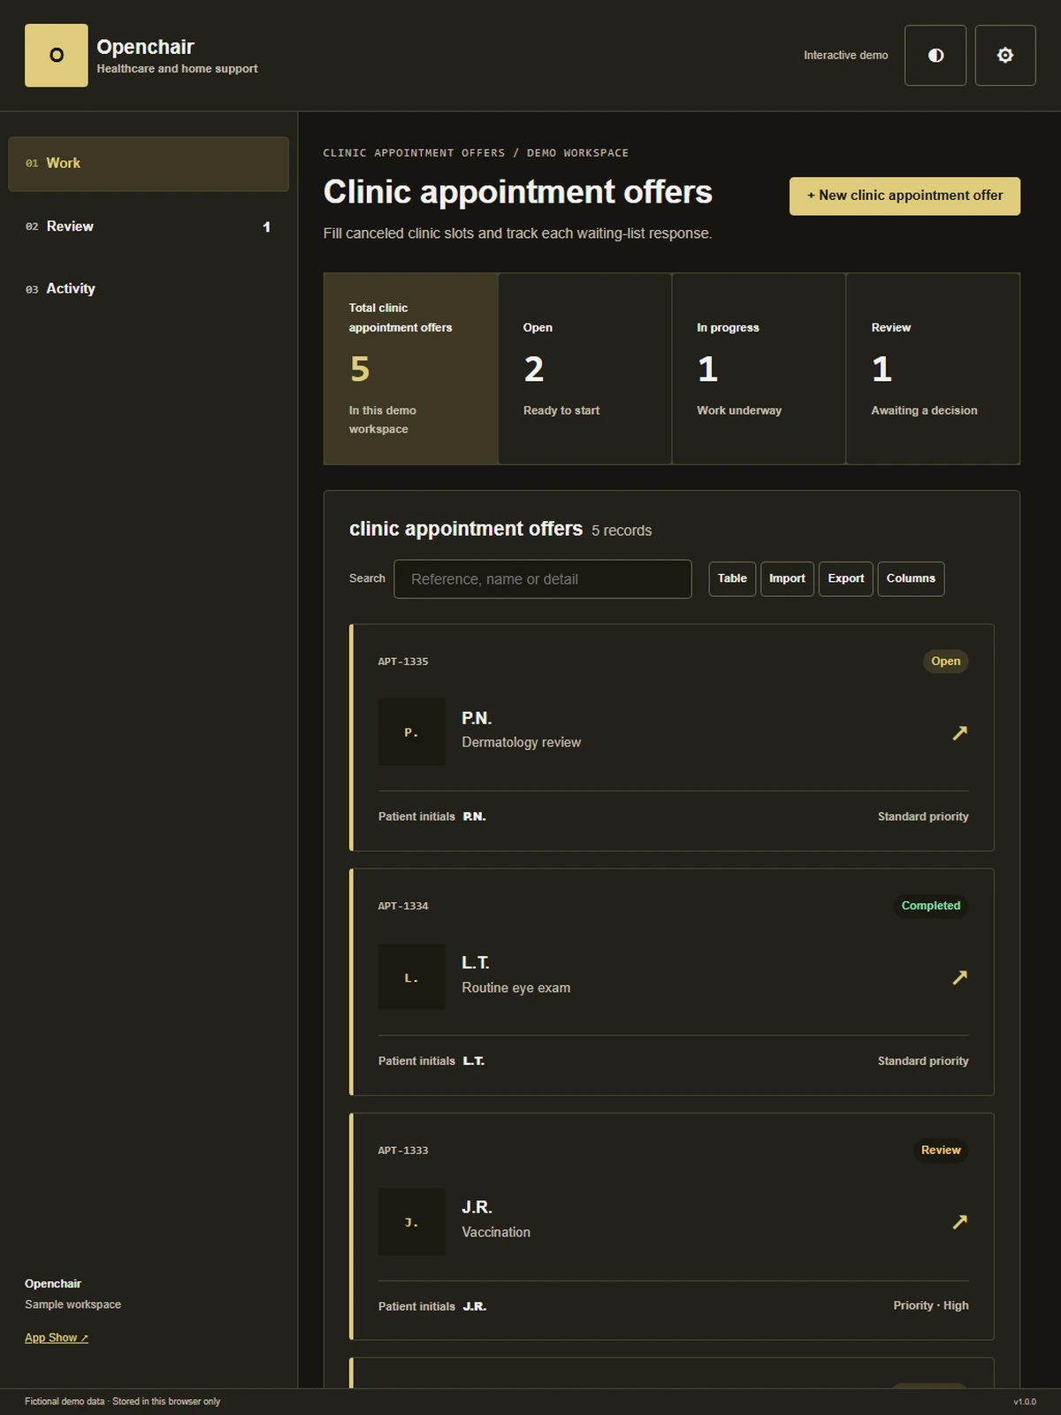
Task: Click the Review status badge on APT-1333
Action: pos(941,1151)
